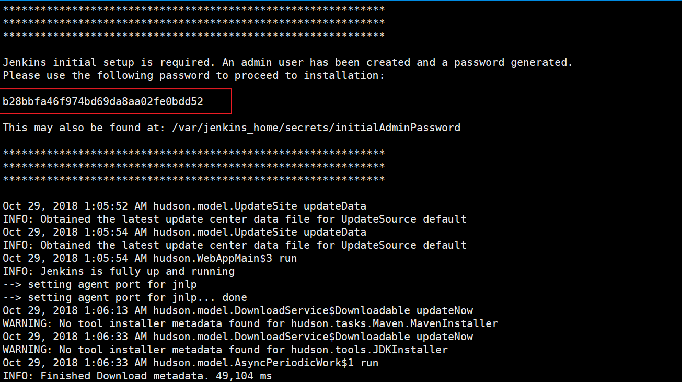Click the MavenInstaller warning line

250,323
